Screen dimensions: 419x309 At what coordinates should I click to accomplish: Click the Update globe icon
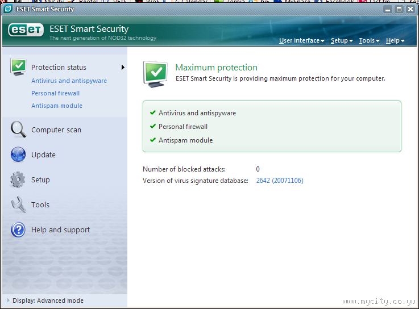pos(18,154)
